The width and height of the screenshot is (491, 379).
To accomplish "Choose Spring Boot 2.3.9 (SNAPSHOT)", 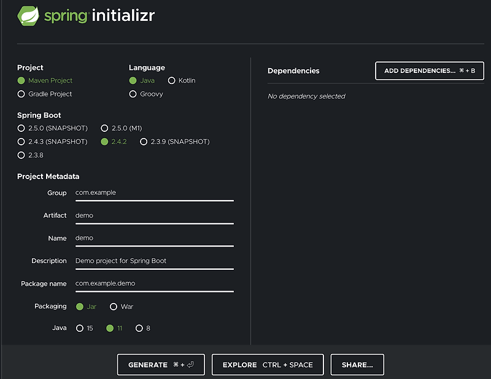I will [x=144, y=142].
